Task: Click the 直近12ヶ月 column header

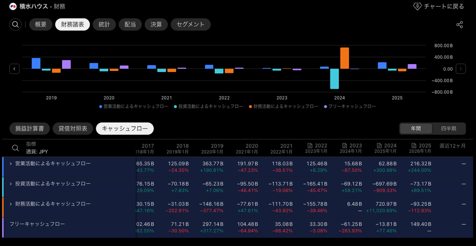Action: pos(452,146)
